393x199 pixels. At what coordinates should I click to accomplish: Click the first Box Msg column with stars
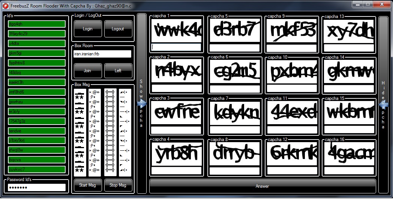click(x=80, y=132)
